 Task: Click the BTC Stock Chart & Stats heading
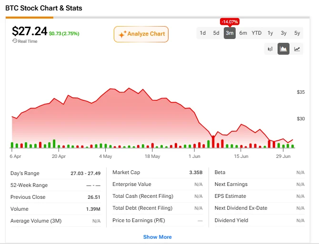(x=44, y=8)
